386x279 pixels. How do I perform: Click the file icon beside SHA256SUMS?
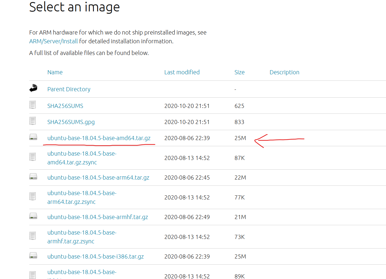(x=32, y=105)
